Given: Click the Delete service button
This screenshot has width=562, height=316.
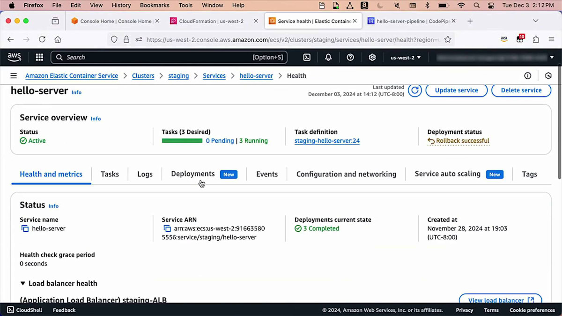Looking at the screenshot, I should tap(521, 90).
